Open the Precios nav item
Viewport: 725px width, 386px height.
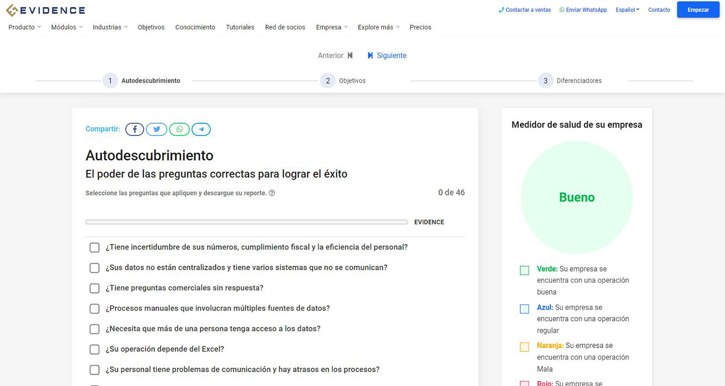coord(421,27)
